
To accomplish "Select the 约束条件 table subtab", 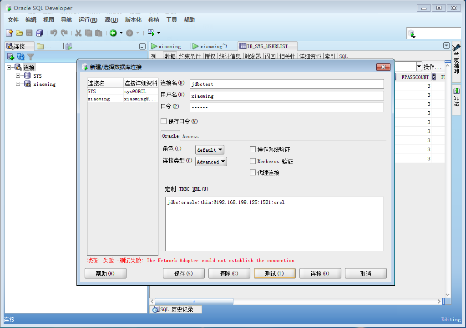I will 190,56.
